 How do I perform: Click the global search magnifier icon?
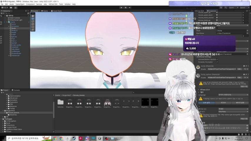click(x=226, y=8)
